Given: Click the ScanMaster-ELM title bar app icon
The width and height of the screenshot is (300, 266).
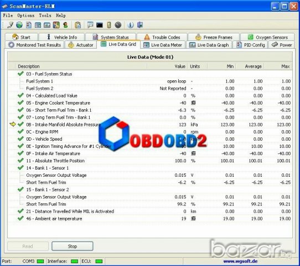Looking at the screenshot, I should click(4, 6).
